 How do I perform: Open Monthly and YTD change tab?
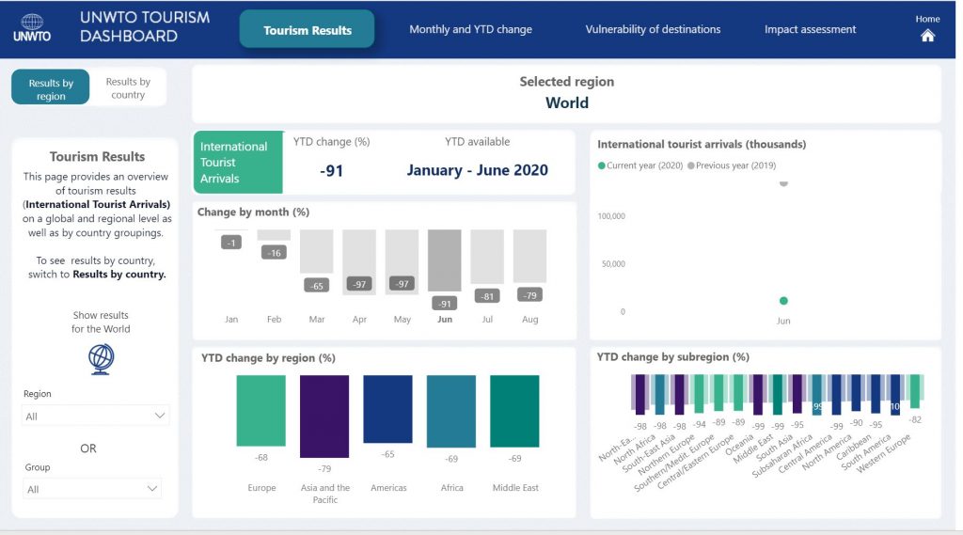click(470, 29)
